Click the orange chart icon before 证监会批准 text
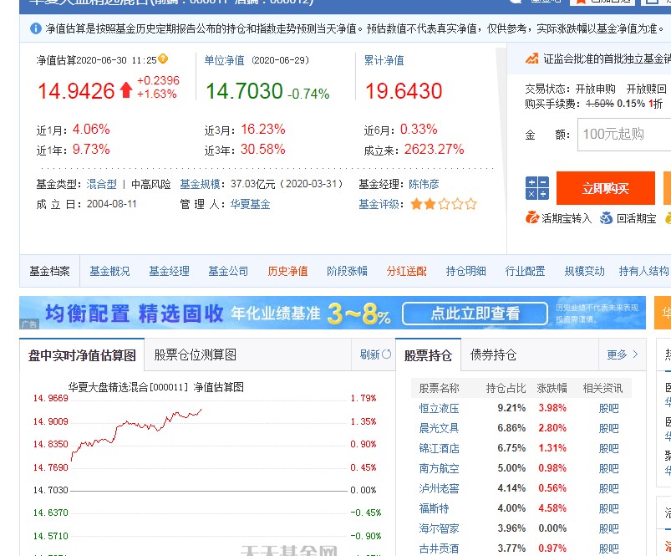The image size is (671, 556). [x=533, y=59]
